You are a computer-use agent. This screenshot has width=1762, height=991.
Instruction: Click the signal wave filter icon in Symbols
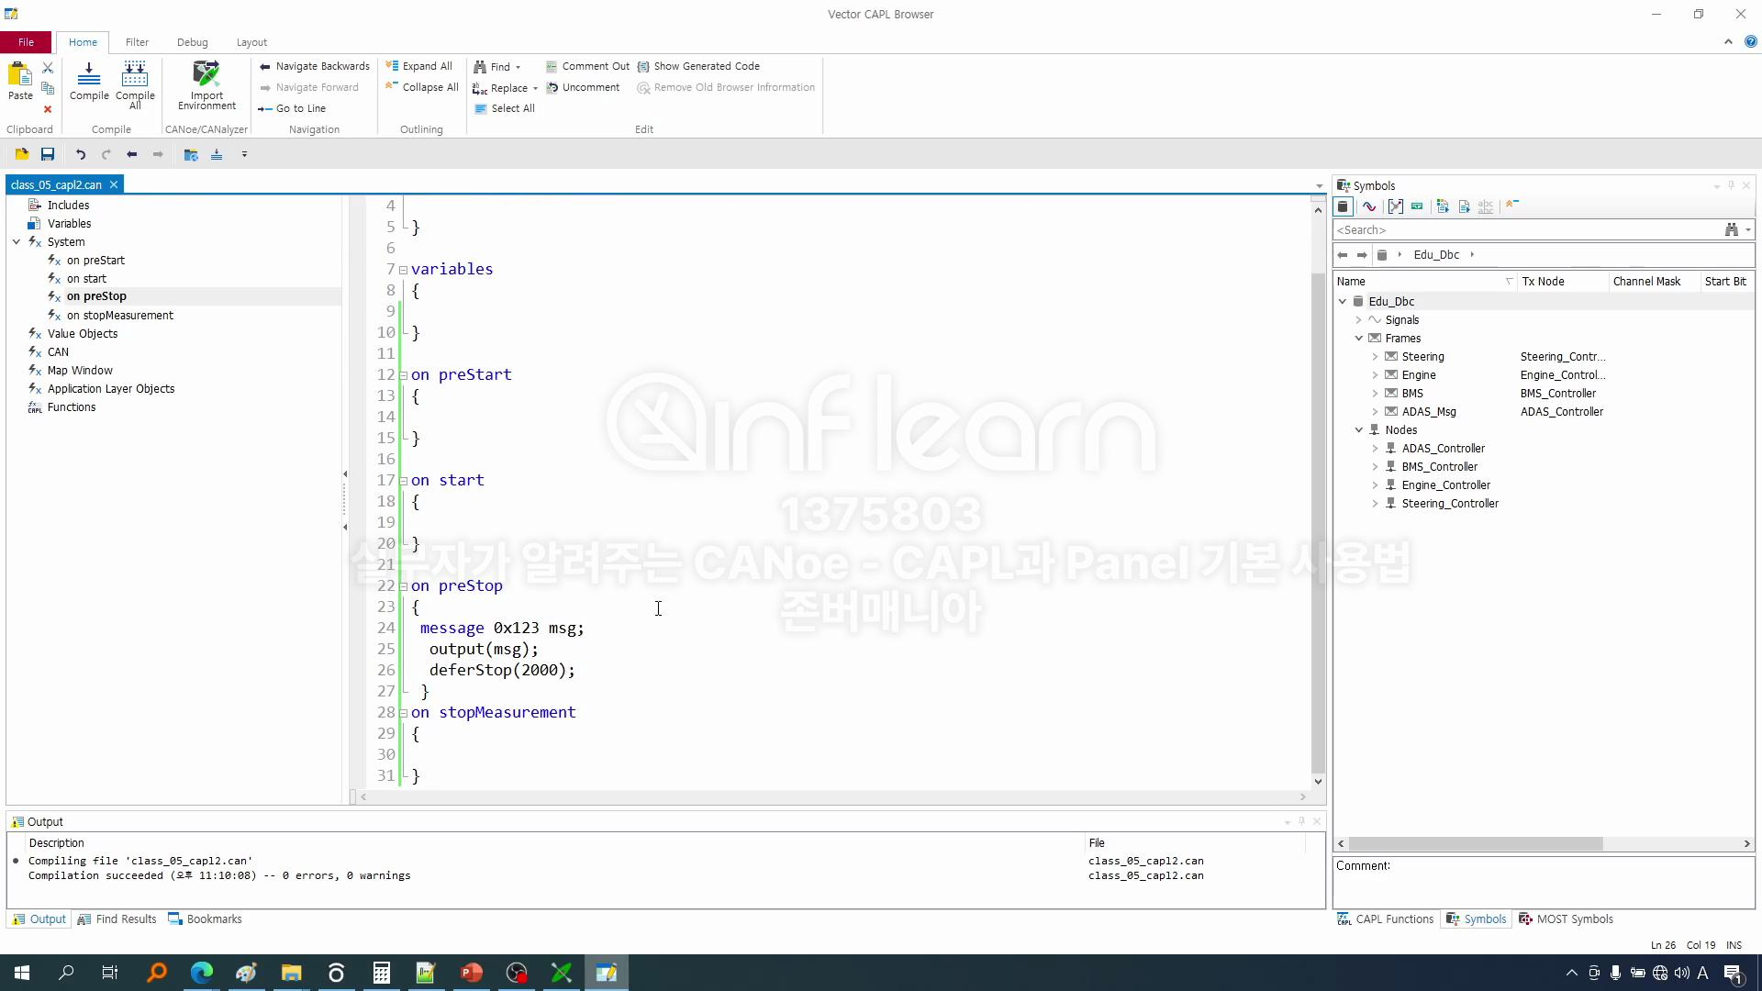click(x=1369, y=206)
